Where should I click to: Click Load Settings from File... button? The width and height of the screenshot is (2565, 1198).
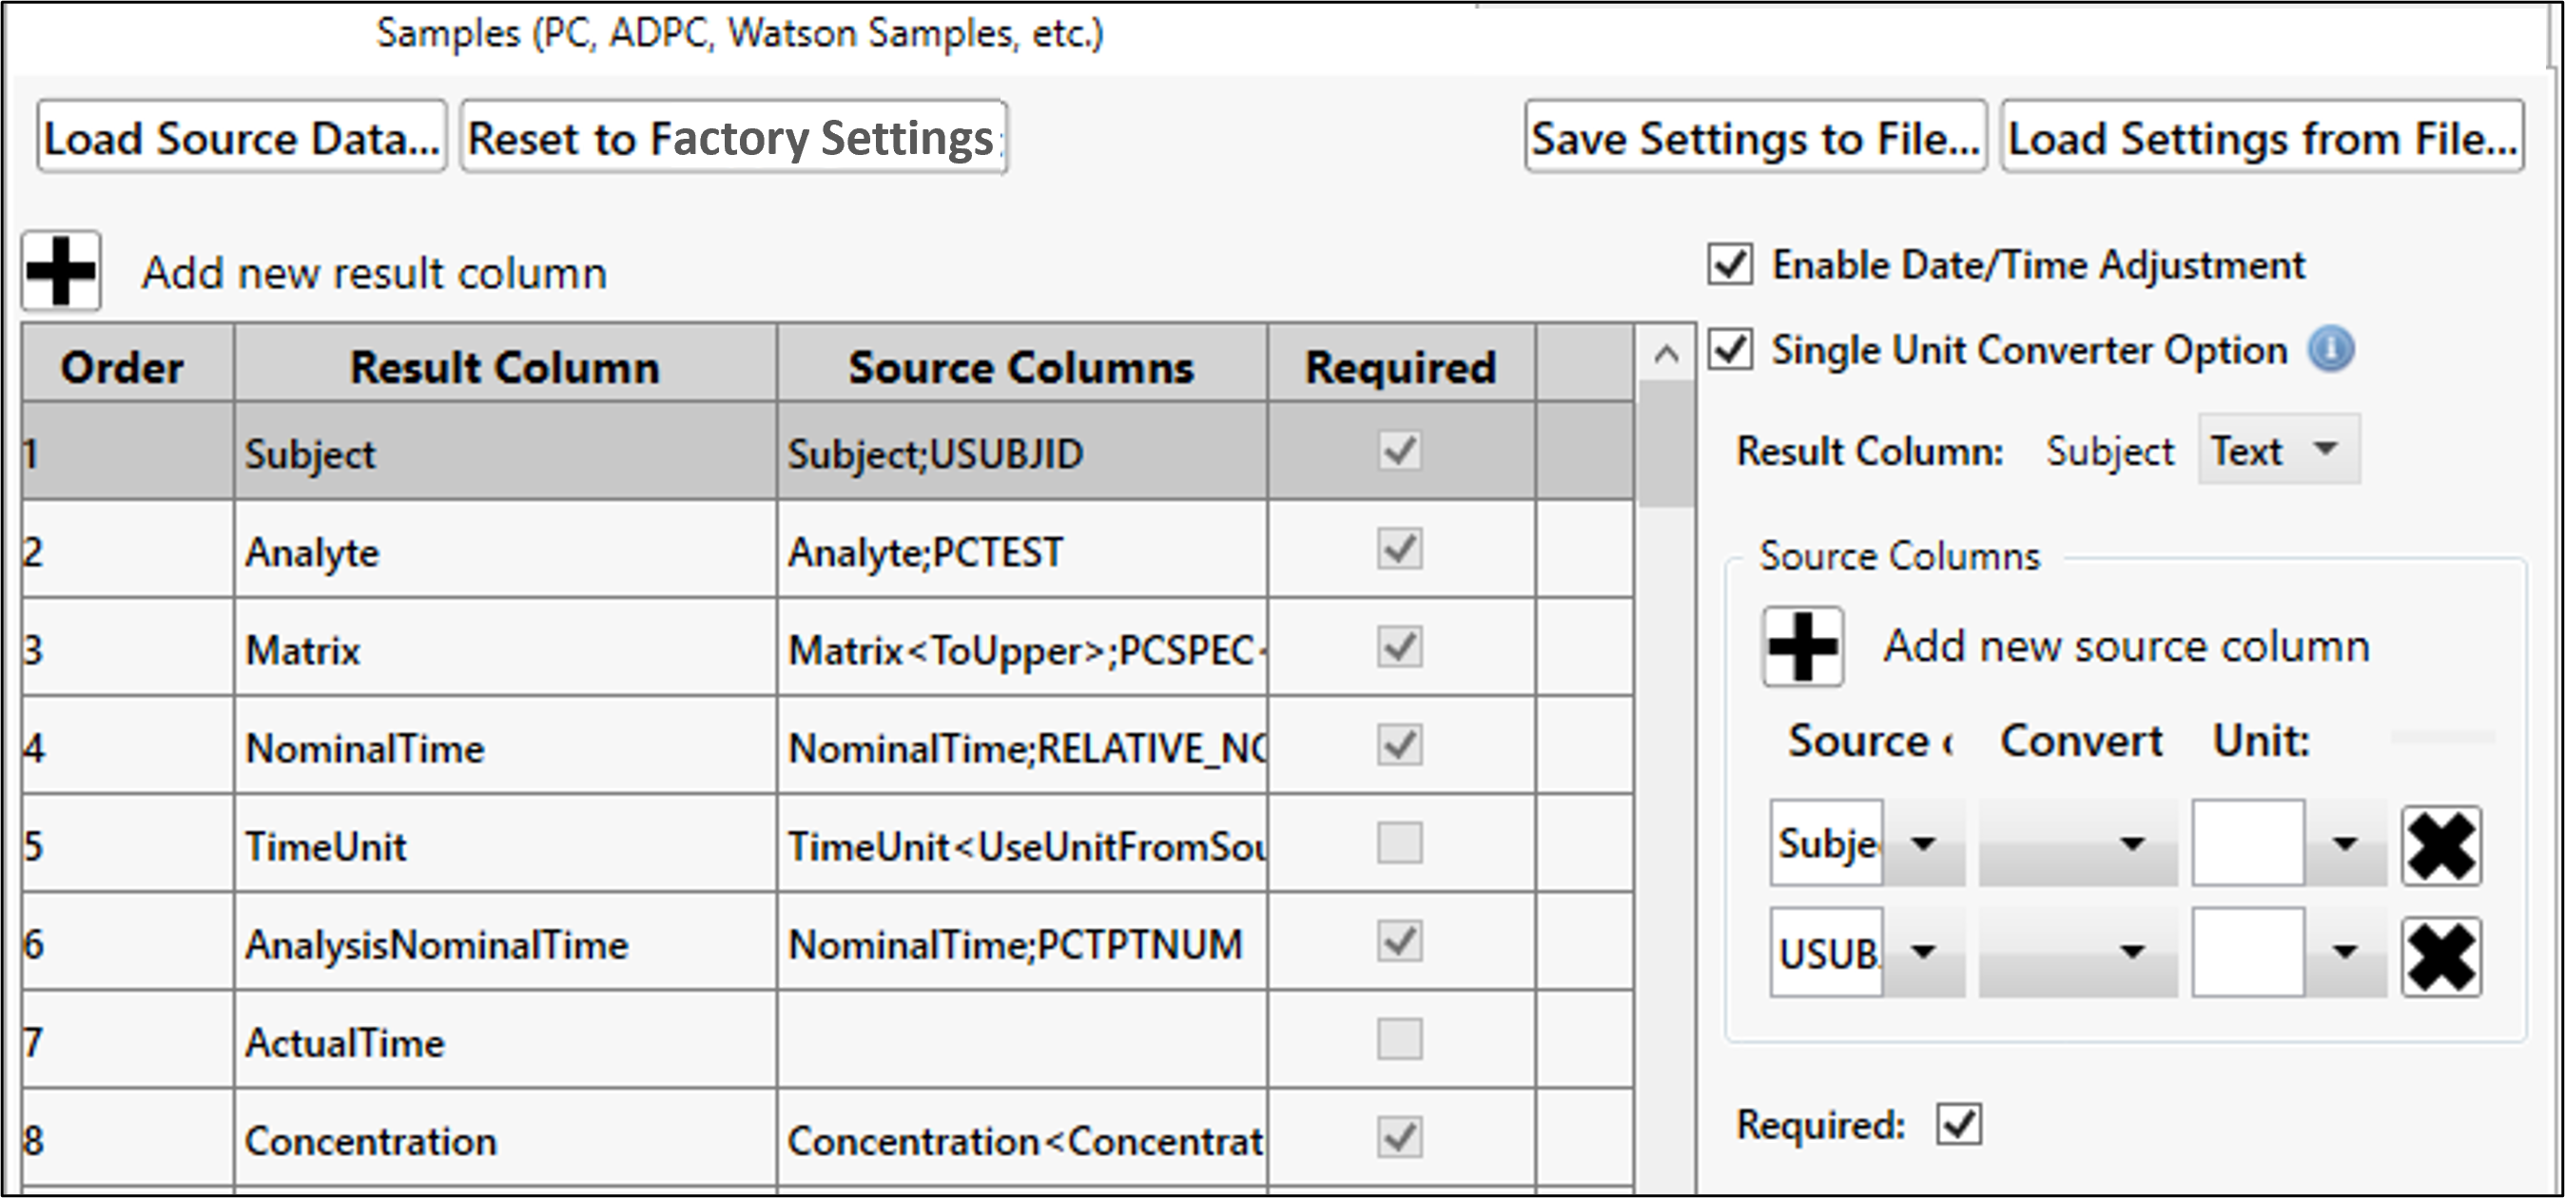coord(2263,136)
